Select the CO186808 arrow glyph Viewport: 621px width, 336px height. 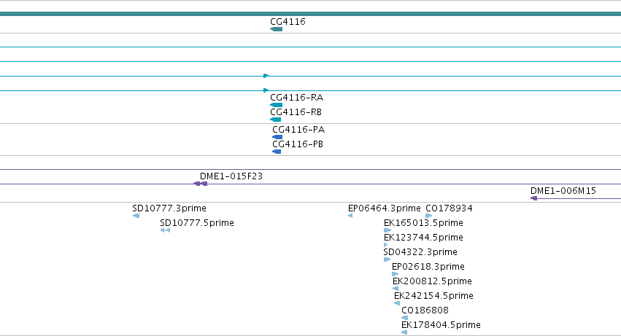tap(404, 318)
